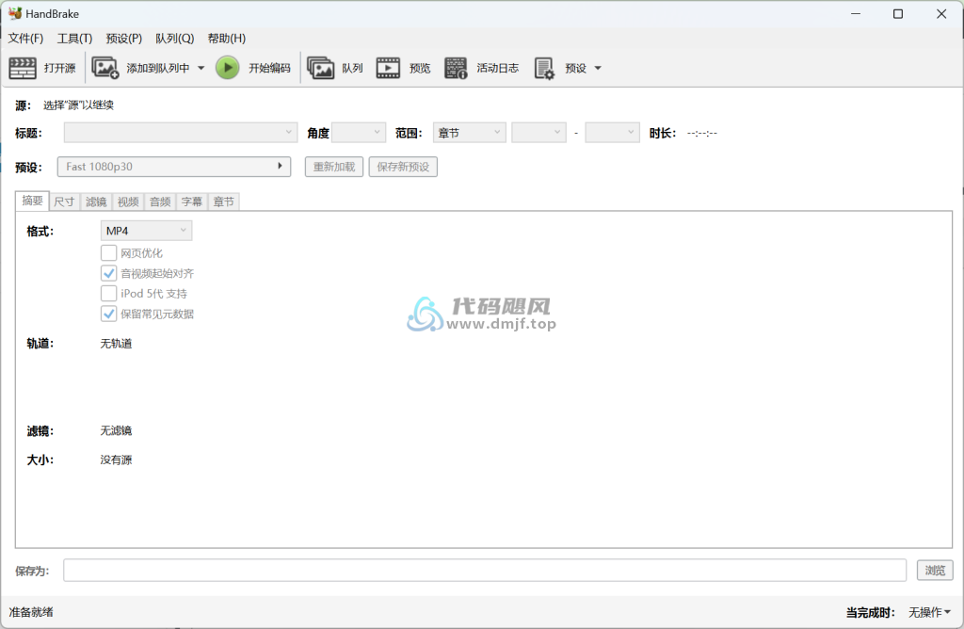
Task: Click the 打开源 clapperboard icon
Action: (23, 68)
